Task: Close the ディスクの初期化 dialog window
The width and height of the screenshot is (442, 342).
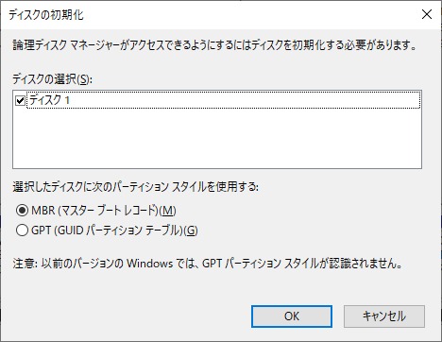Action: [x=427, y=14]
